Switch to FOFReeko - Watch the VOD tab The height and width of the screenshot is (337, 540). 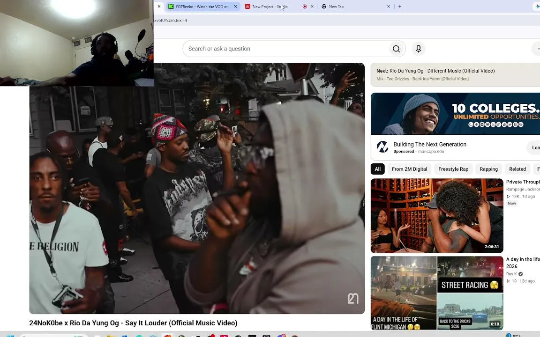(x=202, y=7)
